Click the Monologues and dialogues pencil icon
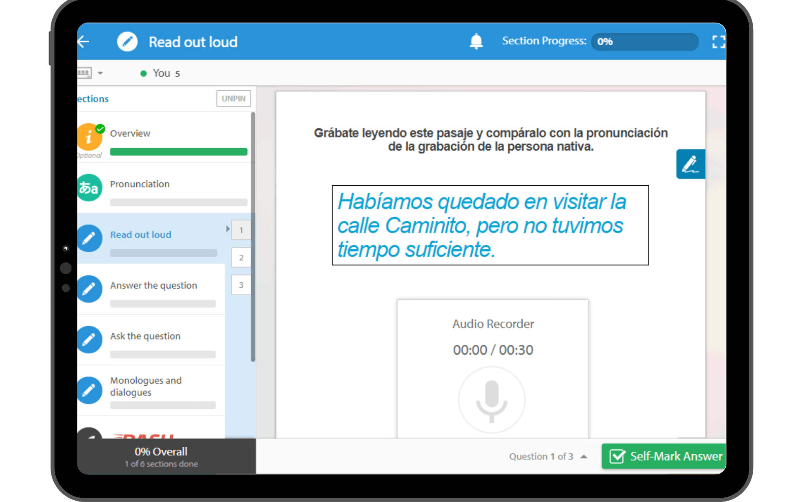The image size is (803, 502). point(90,390)
